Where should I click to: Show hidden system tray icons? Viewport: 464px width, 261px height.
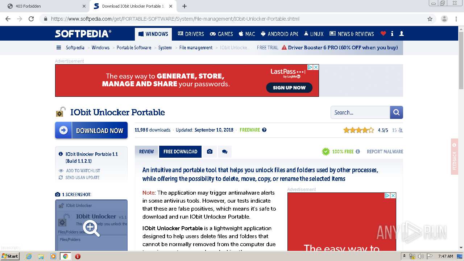click(x=404, y=256)
